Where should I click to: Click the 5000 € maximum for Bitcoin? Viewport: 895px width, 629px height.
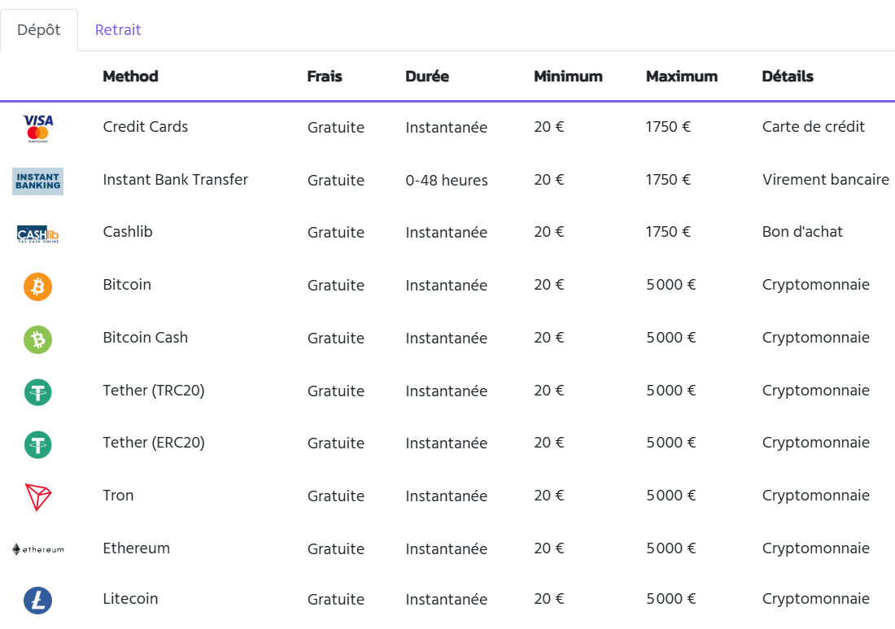click(670, 285)
